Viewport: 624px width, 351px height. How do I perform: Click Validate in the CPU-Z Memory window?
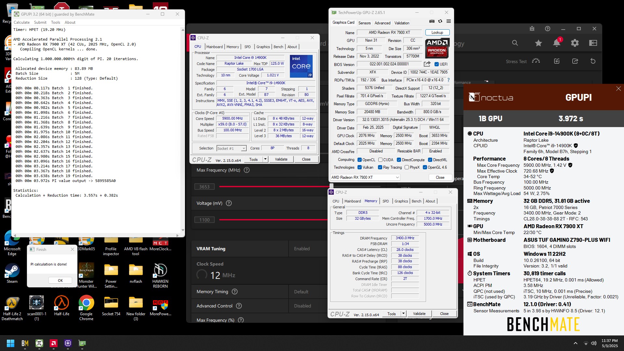tap(419, 314)
